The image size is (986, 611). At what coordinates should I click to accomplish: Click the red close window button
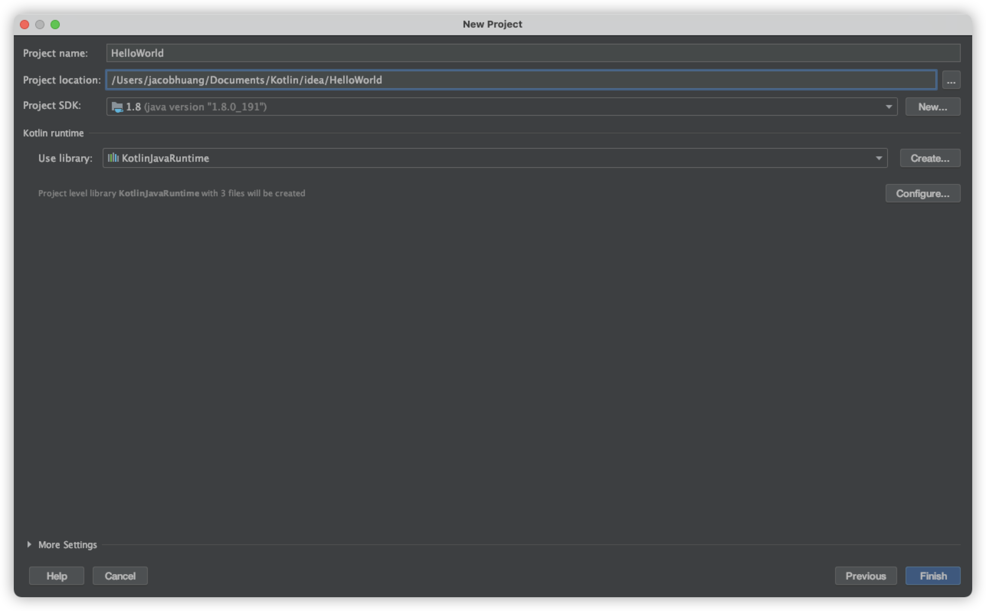point(25,25)
